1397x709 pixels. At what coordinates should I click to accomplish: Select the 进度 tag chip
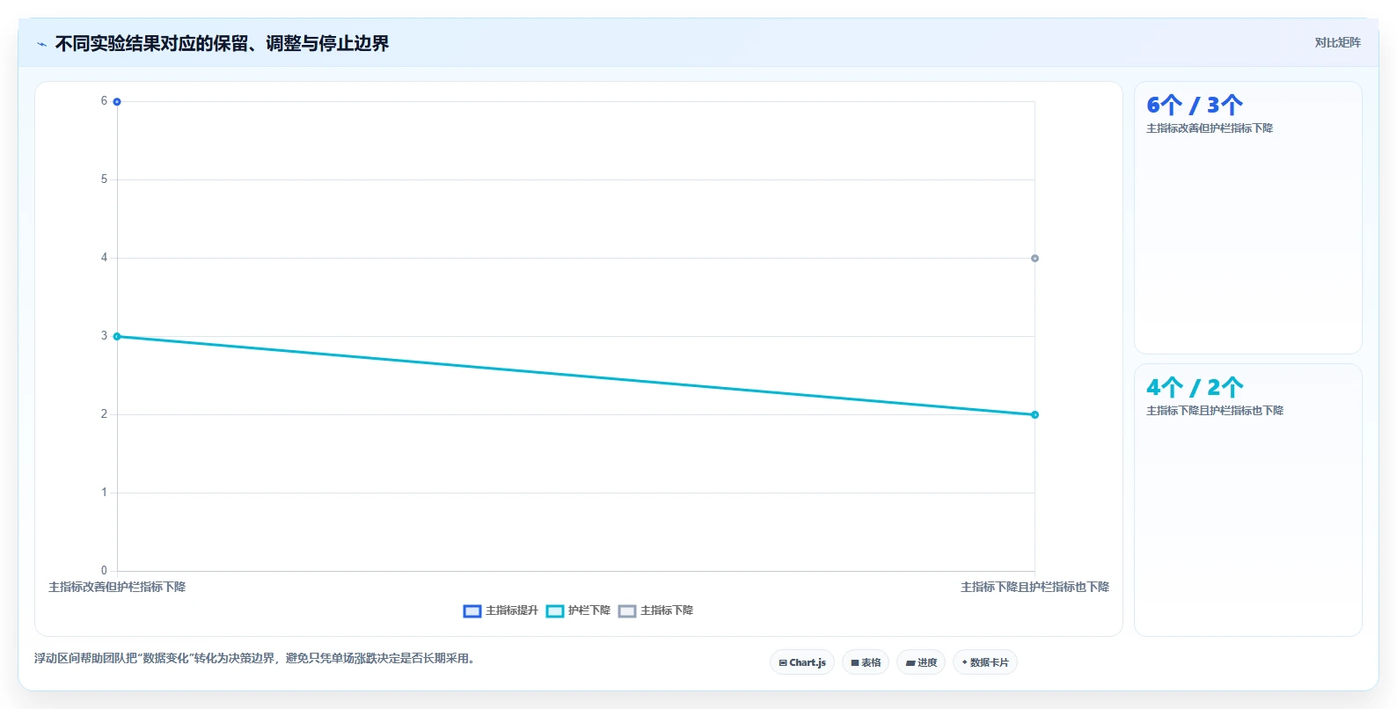(921, 662)
